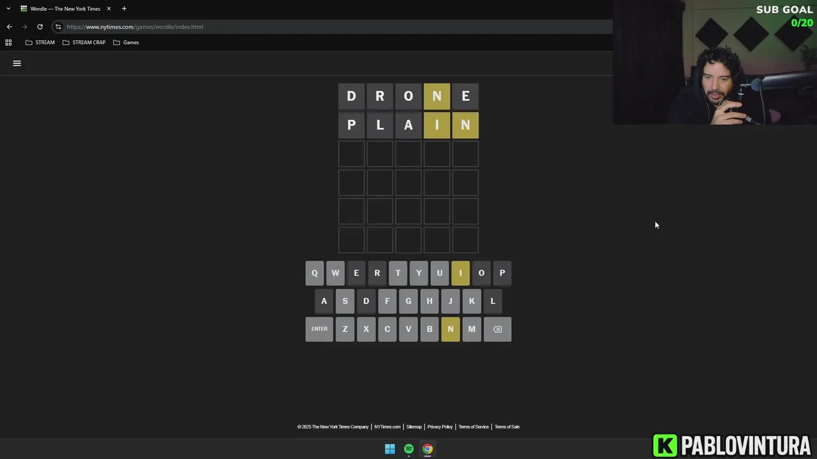Open the STREAM CRAP bookmarks folder
The height and width of the screenshot is (459, 817).
pos(84,42)
